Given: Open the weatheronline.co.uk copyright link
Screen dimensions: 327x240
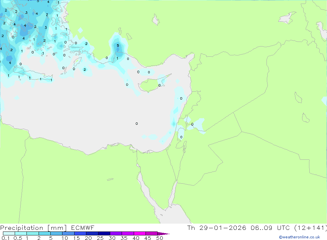Looking at the screenshot, I should point(300,237).
